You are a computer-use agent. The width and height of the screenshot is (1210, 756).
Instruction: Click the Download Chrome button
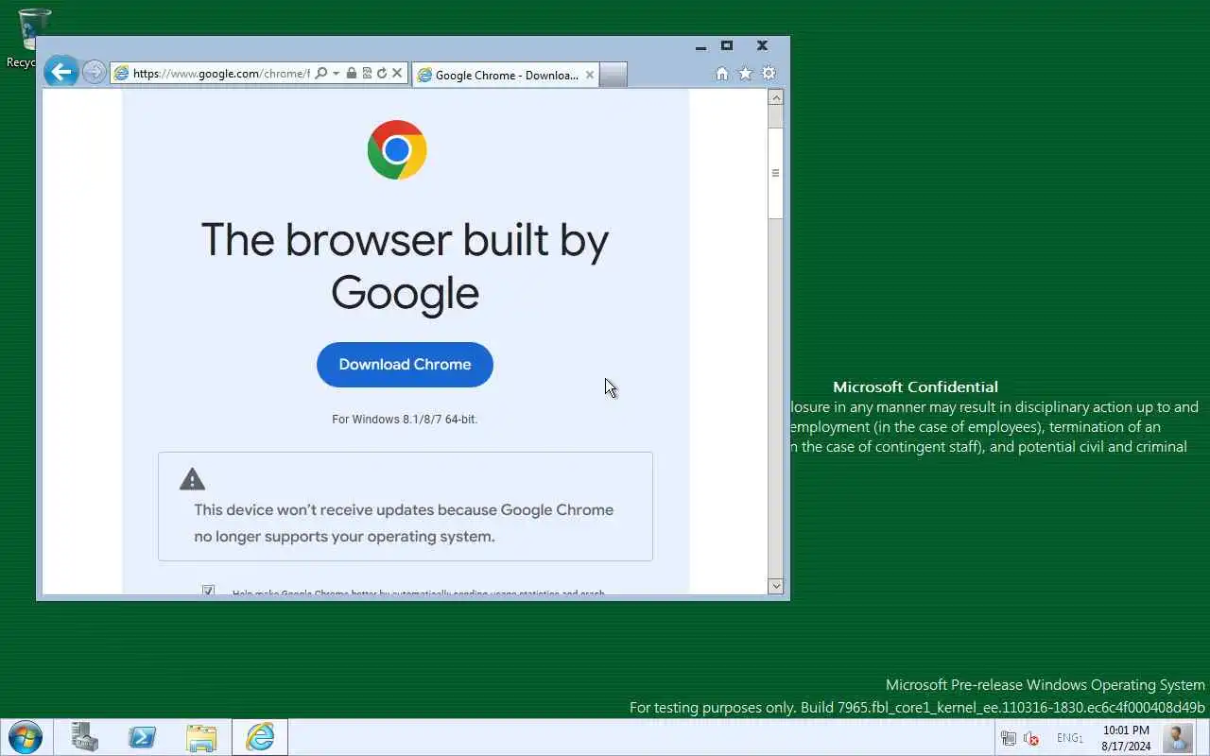pyautogui.click(x=405, y=365)
